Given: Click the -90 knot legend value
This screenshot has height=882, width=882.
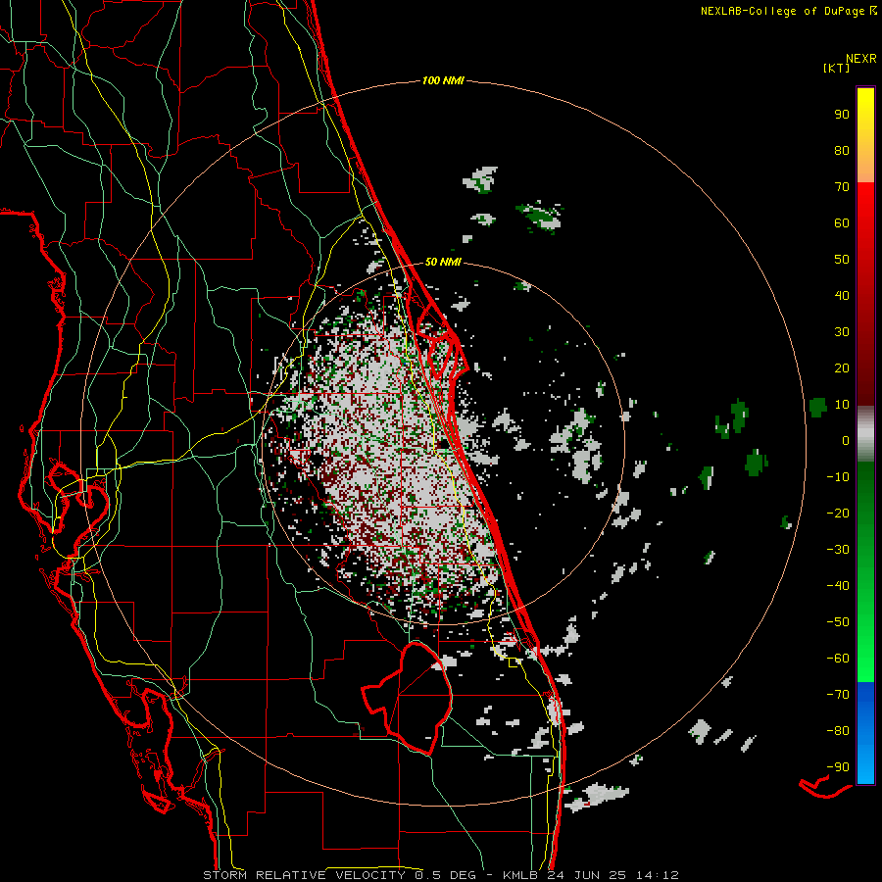Looking at the screenshot, I should pos(838,766).
